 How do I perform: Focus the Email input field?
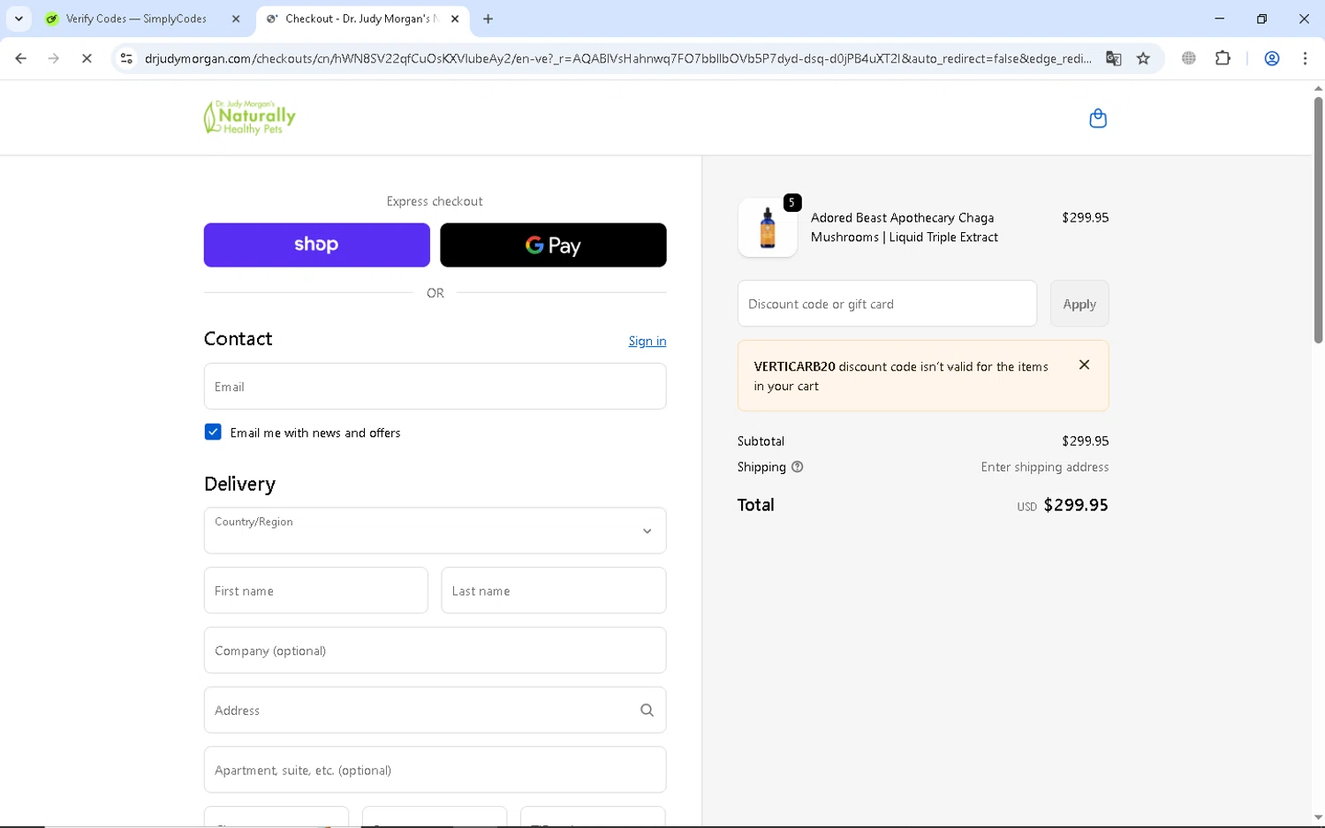point(435,387)
